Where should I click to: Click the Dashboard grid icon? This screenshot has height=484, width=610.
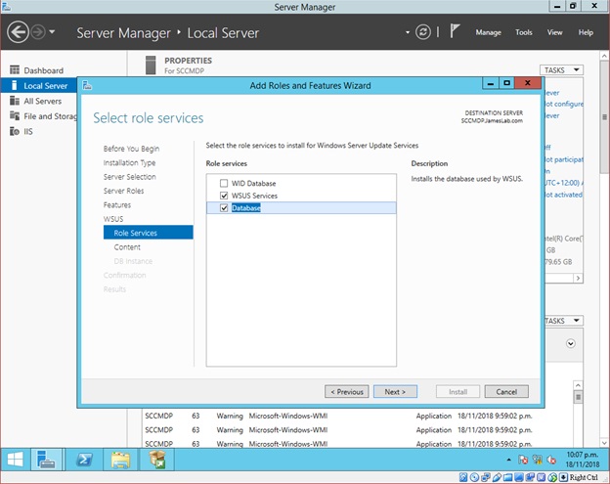[x=15, y=70]
